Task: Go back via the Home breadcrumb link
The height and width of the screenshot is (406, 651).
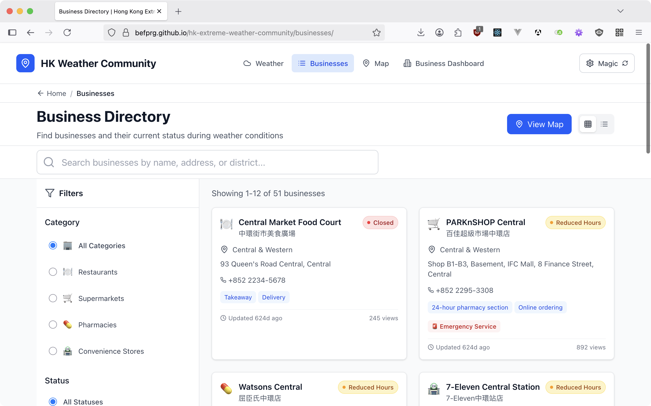Action: click(56, 93)
